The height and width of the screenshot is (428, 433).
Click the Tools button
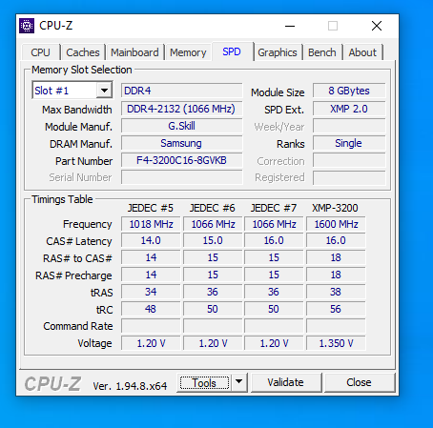[x=204, y=382]
